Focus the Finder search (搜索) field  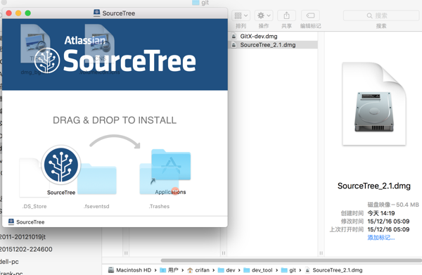pyautogui.click(x=381, y=15)
